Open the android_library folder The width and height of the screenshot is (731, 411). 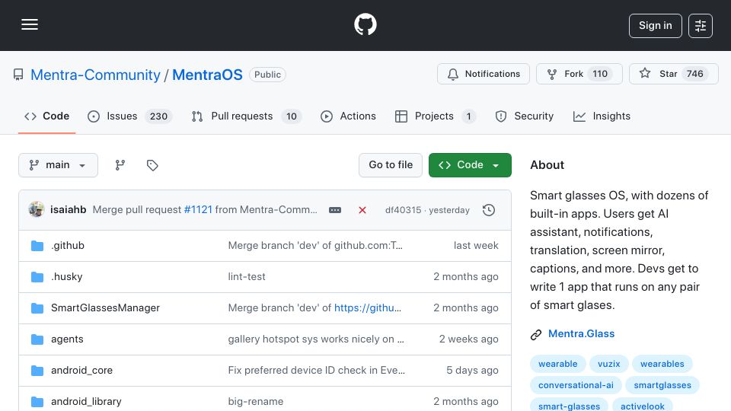pyautogui.click(x=86, y=402)
